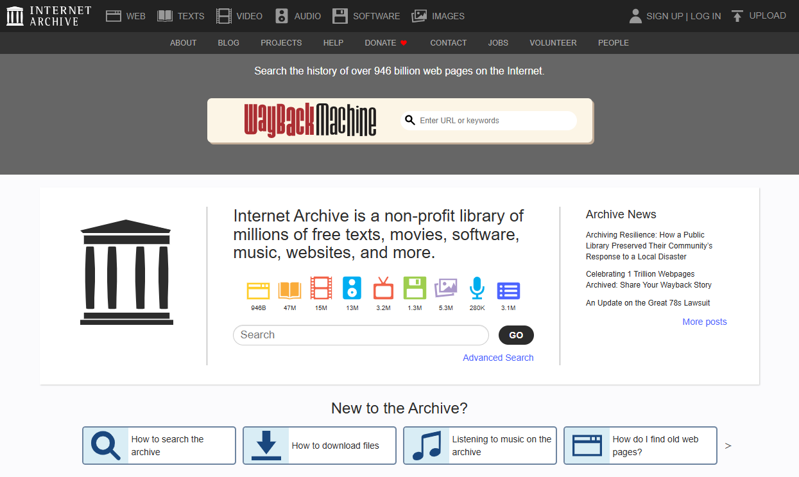This screenshot has height=477, width=799.
Task: Click the GO search button
Action: [x=516, y=334]
